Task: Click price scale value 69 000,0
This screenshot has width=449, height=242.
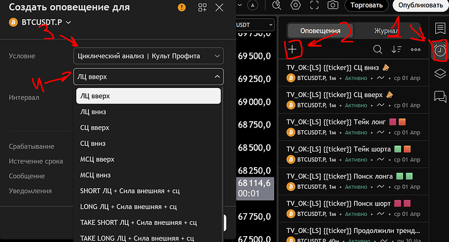Action: [254, 102]
